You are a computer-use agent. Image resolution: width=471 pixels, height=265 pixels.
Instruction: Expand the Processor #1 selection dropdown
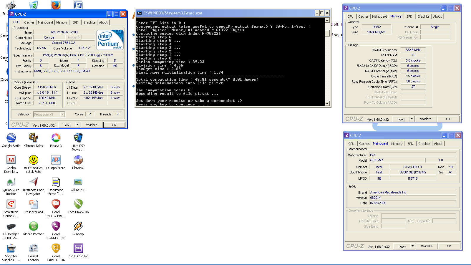62,115
